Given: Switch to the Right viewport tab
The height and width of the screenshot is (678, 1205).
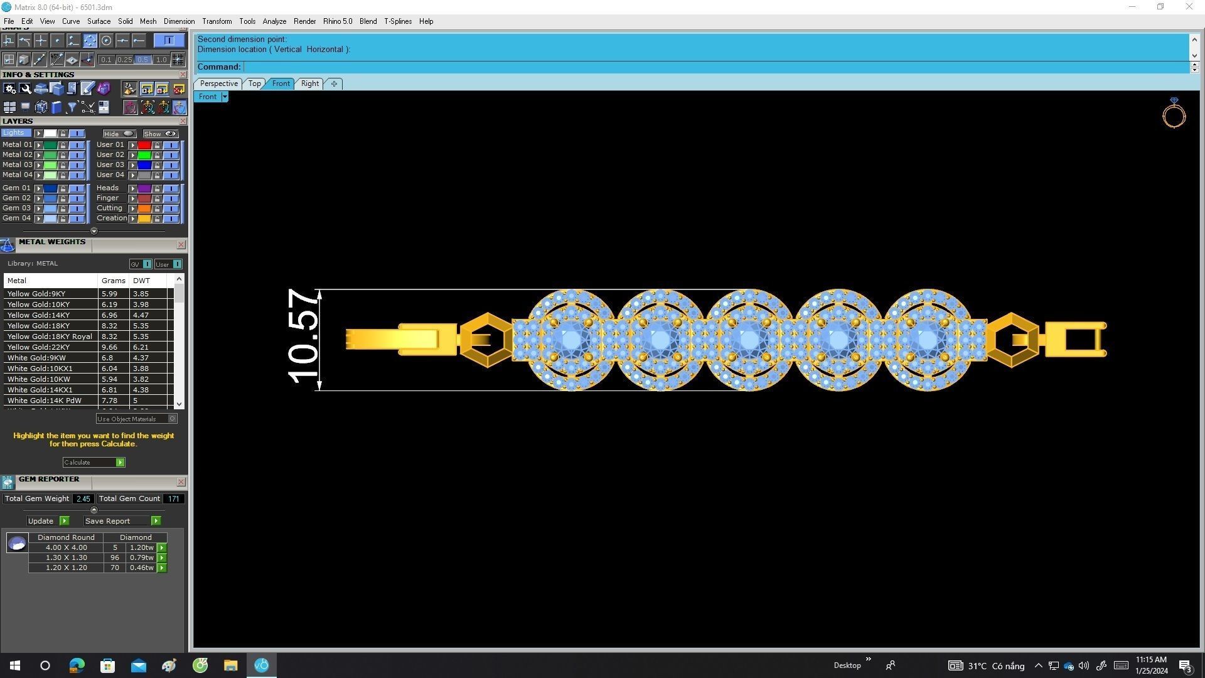Looking at the screenshot, I should tap(309, 83).
